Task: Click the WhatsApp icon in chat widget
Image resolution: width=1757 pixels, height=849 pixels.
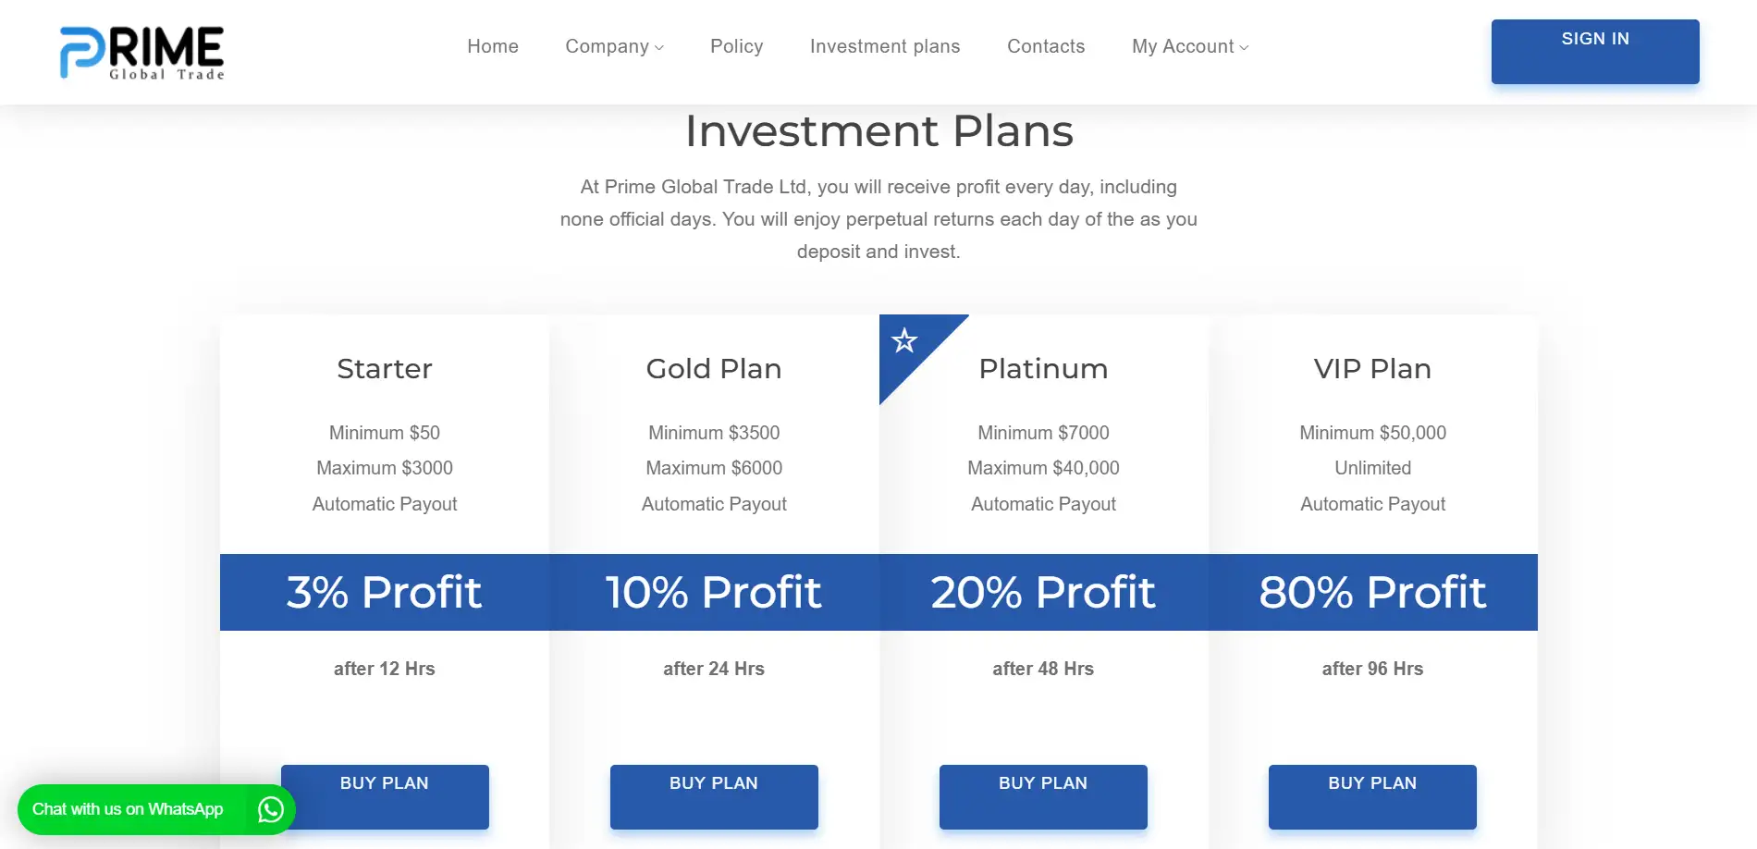Action: tap(270, 809)
